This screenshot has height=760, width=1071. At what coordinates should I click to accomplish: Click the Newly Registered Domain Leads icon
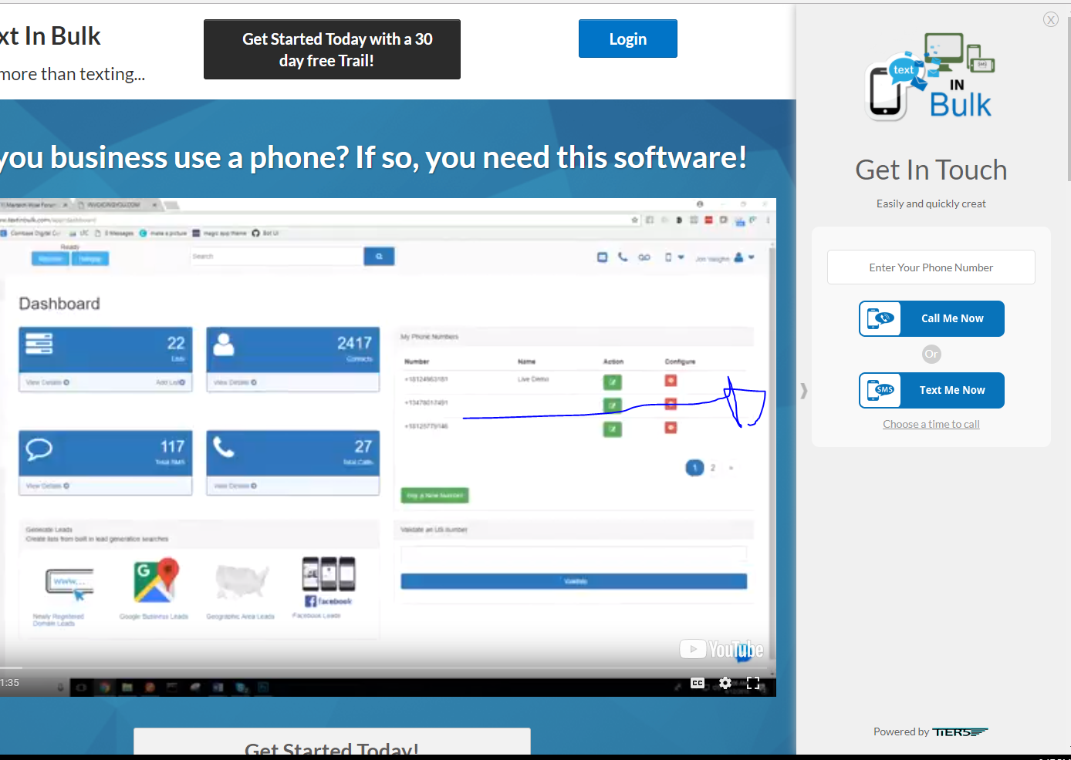[70, 583]
